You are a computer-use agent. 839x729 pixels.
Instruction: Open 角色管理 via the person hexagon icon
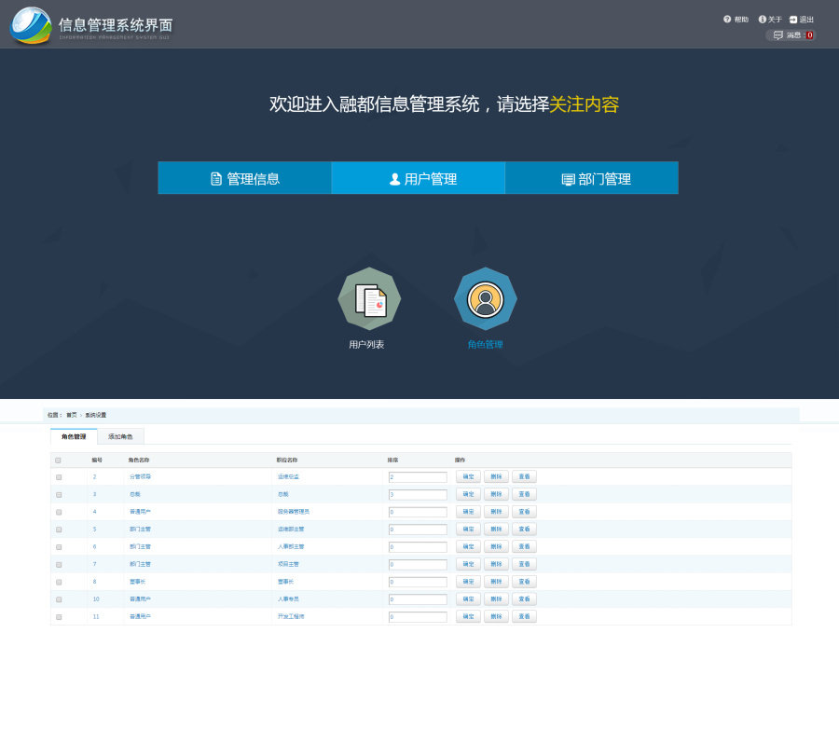pyautogui.click(x=485, y=298)
